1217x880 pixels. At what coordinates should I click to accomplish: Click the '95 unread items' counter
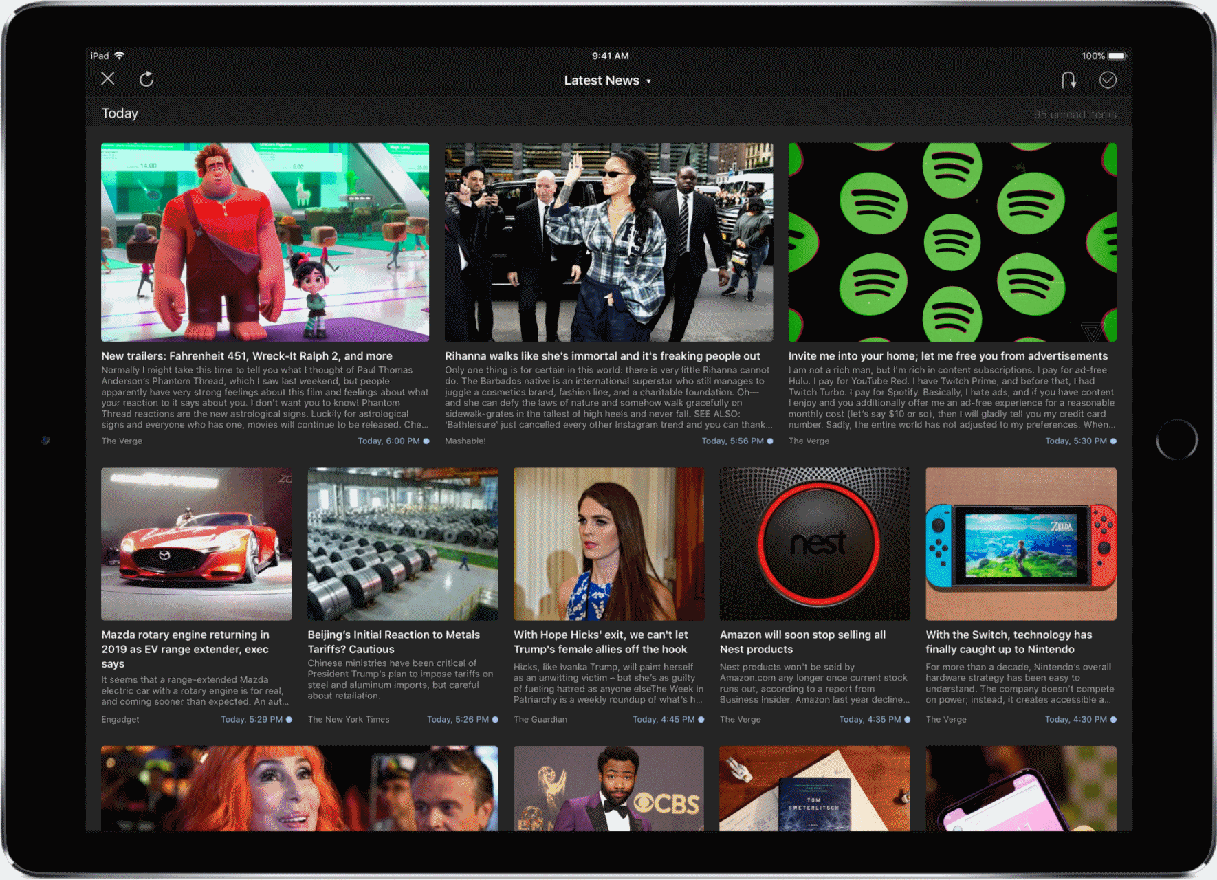point(1075,115)
